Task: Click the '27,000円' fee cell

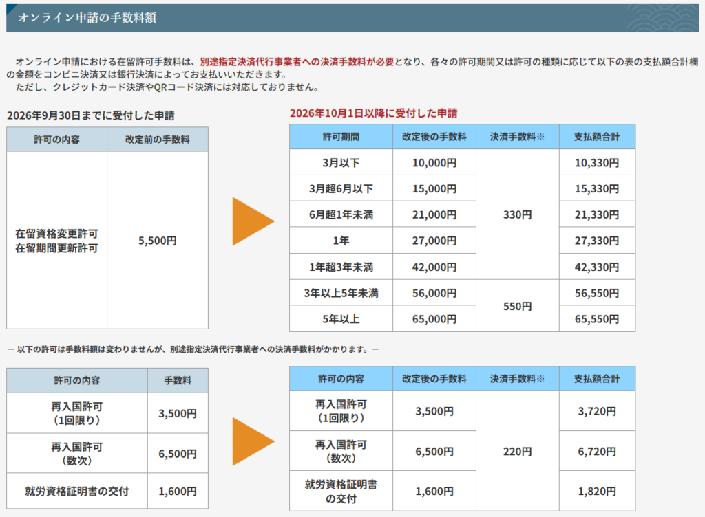Action: point(434,241)
